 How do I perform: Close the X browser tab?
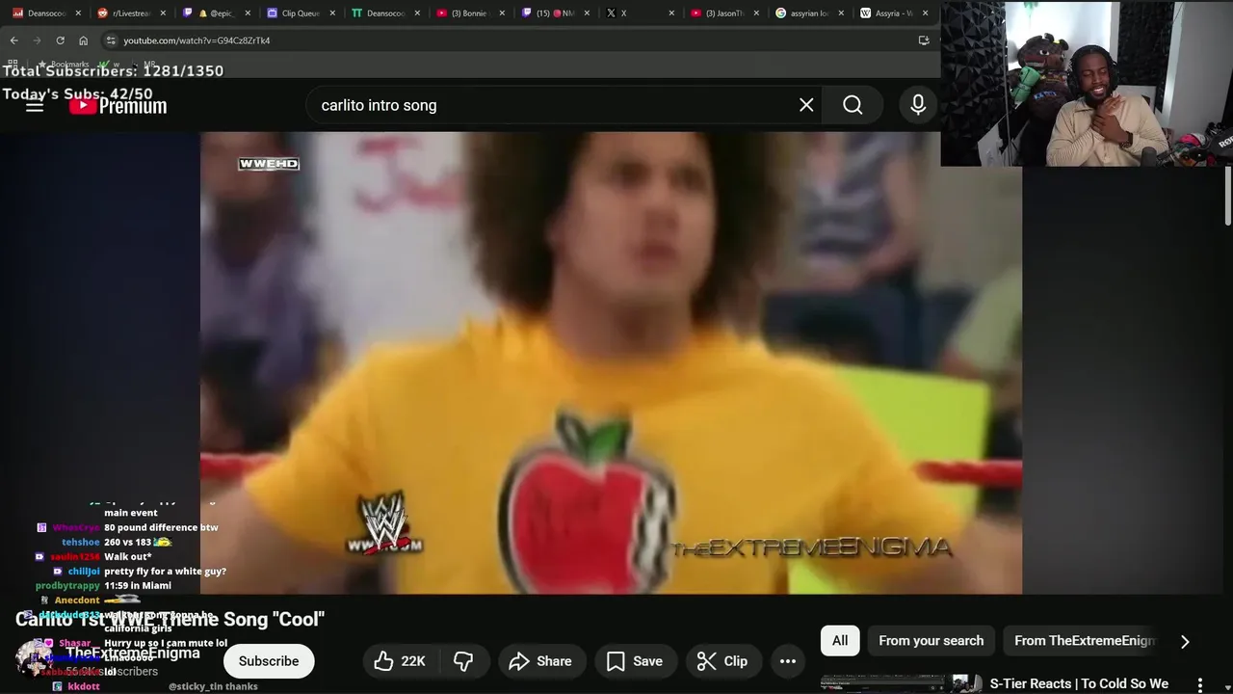[x=671, y=13]
